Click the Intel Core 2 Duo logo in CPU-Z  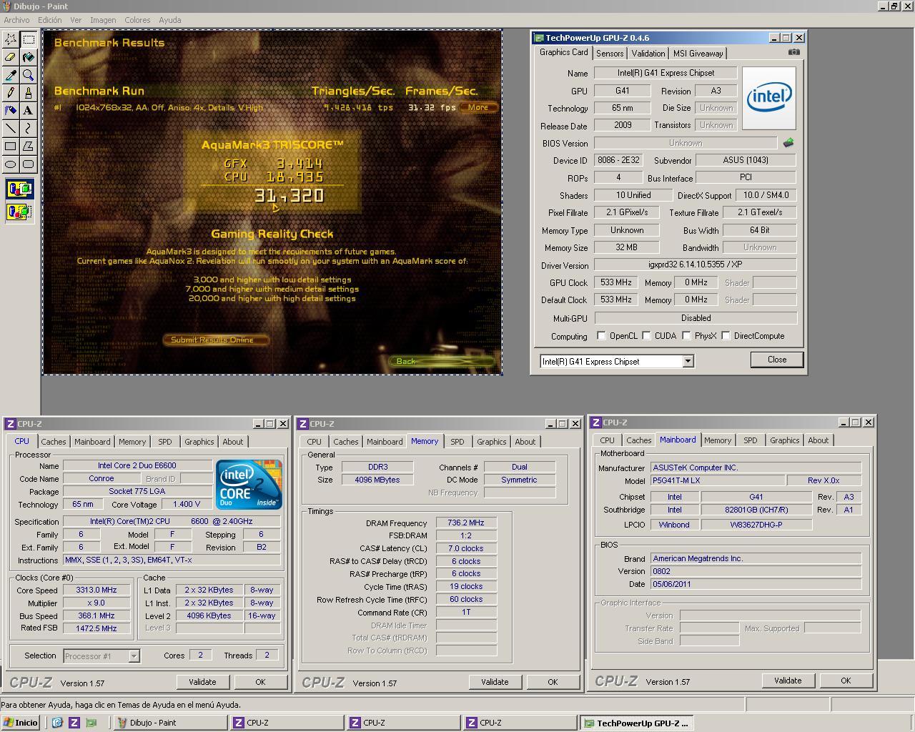click(249, 485)
